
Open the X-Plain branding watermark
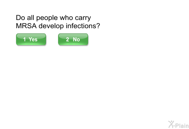point(178,124)
